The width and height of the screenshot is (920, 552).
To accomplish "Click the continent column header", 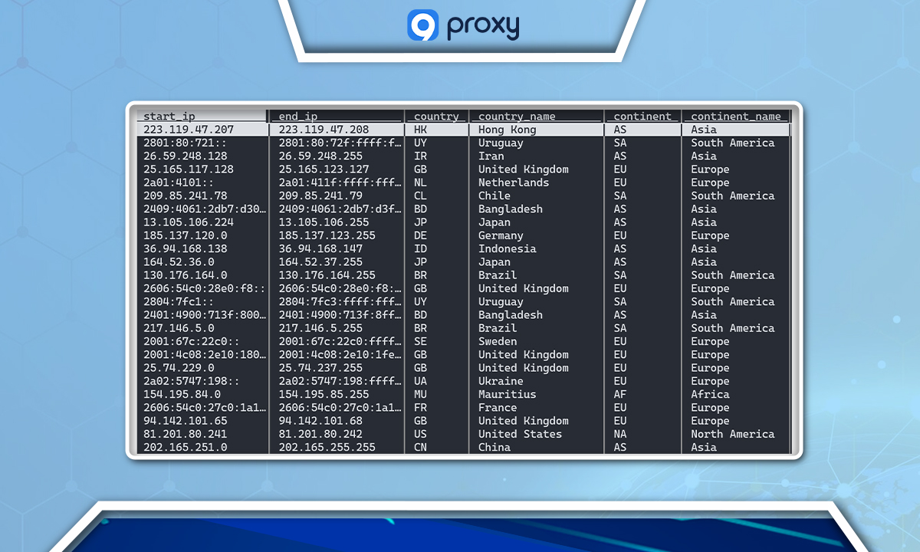I will pos(642,116).
